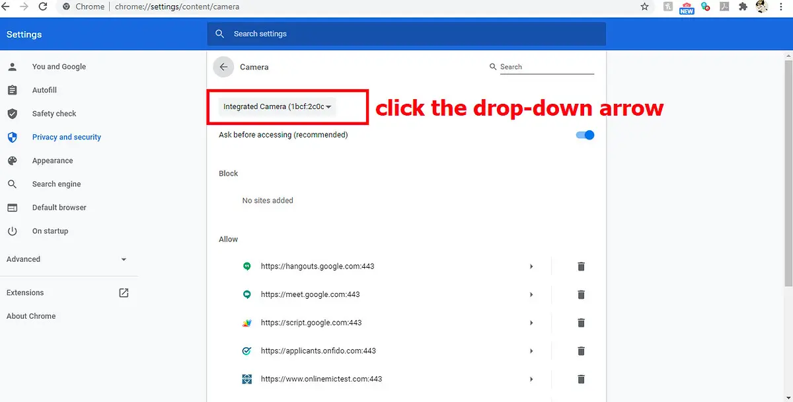Image resolution: width=793 pixels, height=402 pixels.
Task: Click the Search settings field
Action: pyautogui.click(x=406, y=34)
